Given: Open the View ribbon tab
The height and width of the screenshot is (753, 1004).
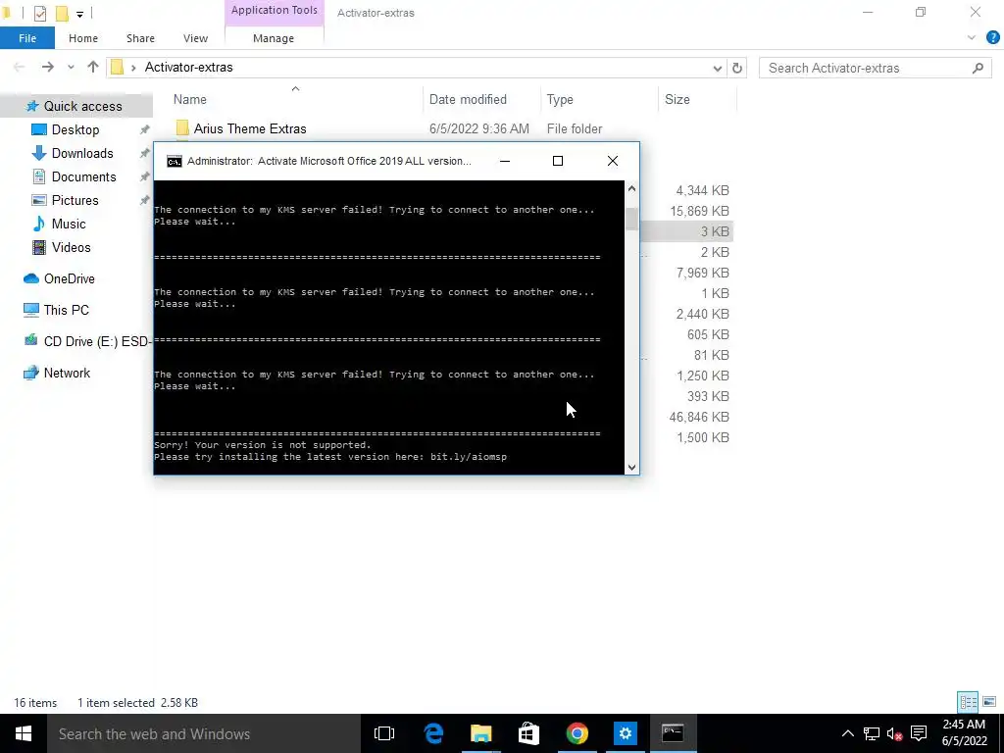Looking at the screenshot, I should click(x=195, y=38).
